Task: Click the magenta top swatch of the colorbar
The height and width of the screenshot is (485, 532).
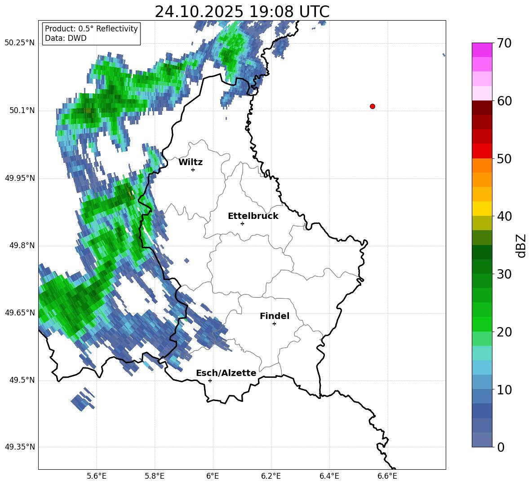Action: pos(482,50)
